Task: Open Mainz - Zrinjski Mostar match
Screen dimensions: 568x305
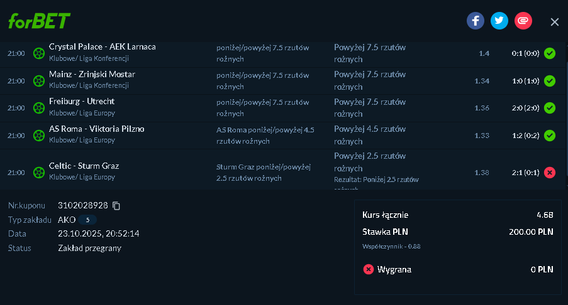Action: coord(92,75)
